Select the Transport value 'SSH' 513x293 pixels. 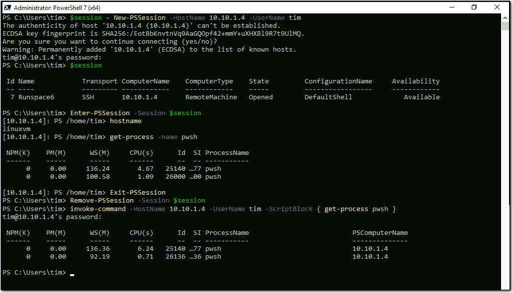point(87,97)
